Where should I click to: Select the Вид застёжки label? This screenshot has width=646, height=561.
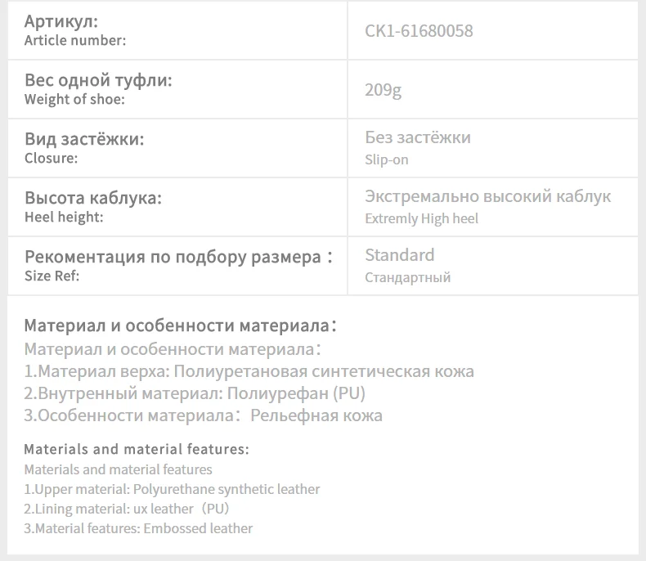(x=84, y=139)
